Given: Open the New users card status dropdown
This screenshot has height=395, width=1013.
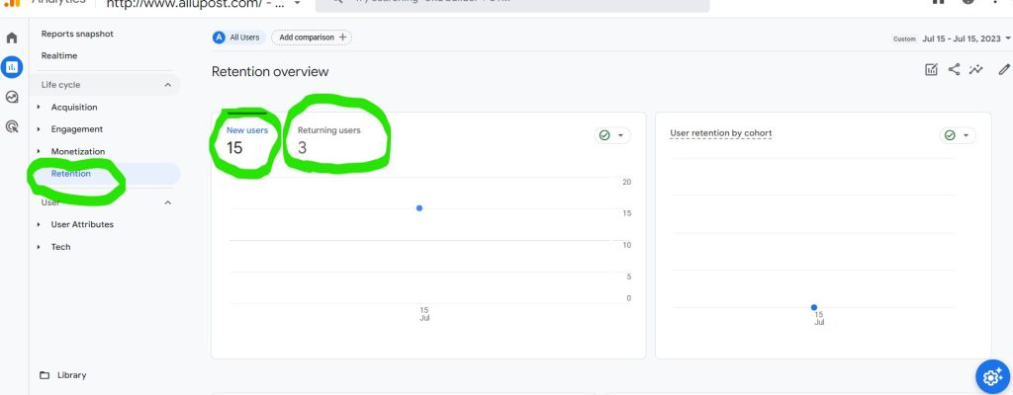Looking at the screenshot, I should (x=612, y=135).
